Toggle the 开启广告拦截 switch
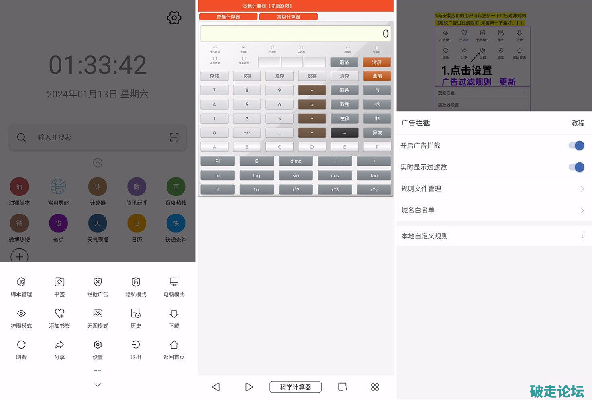This screenshot has width=592, height=400. click(576, 146)
